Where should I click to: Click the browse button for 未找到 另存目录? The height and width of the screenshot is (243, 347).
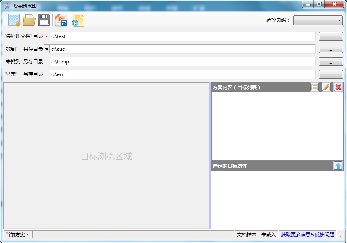(x=331, y=62)
